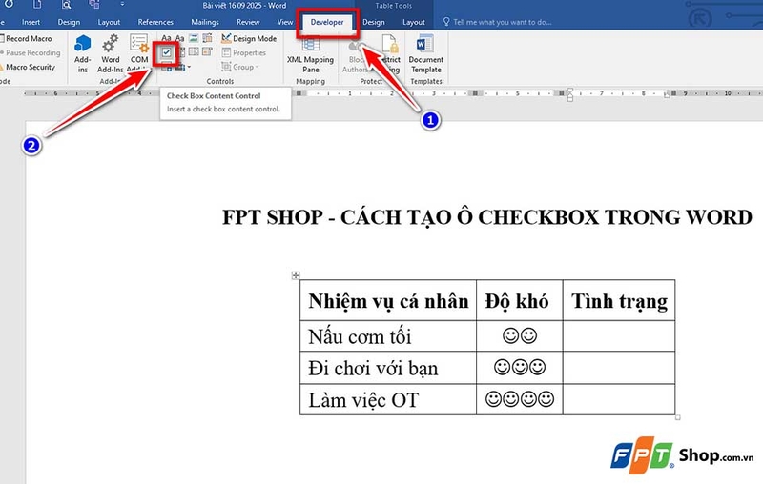The height and width of the screenshot is (484, 763).
Task: Expand the Group dropdown in Controls
Action: pyautogui.click(x=240, y=67)
